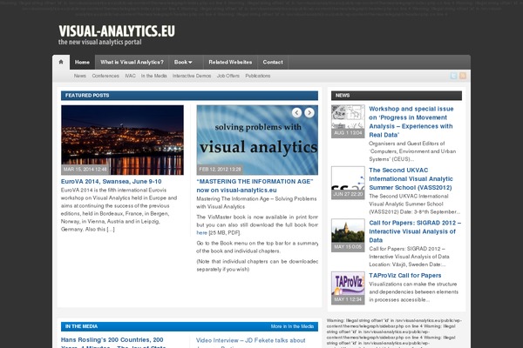Open Video Interview – JD Fekete post
The height and width of the screenshot is (348, 523).
250,343
